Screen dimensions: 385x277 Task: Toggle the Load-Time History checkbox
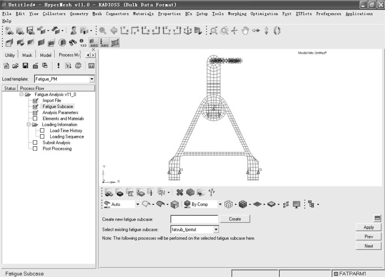(x=42, y=131)
